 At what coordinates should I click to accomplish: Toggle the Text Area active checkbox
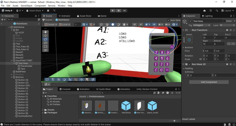click(x=190, y=21)
